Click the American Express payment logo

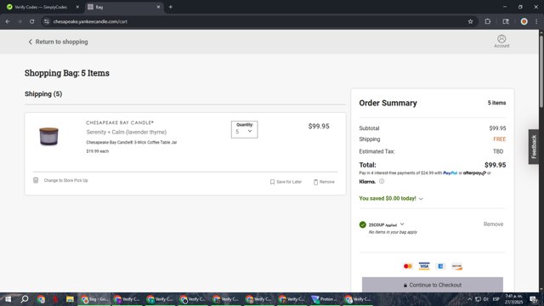pyautogui.click(x=440, y=266)
